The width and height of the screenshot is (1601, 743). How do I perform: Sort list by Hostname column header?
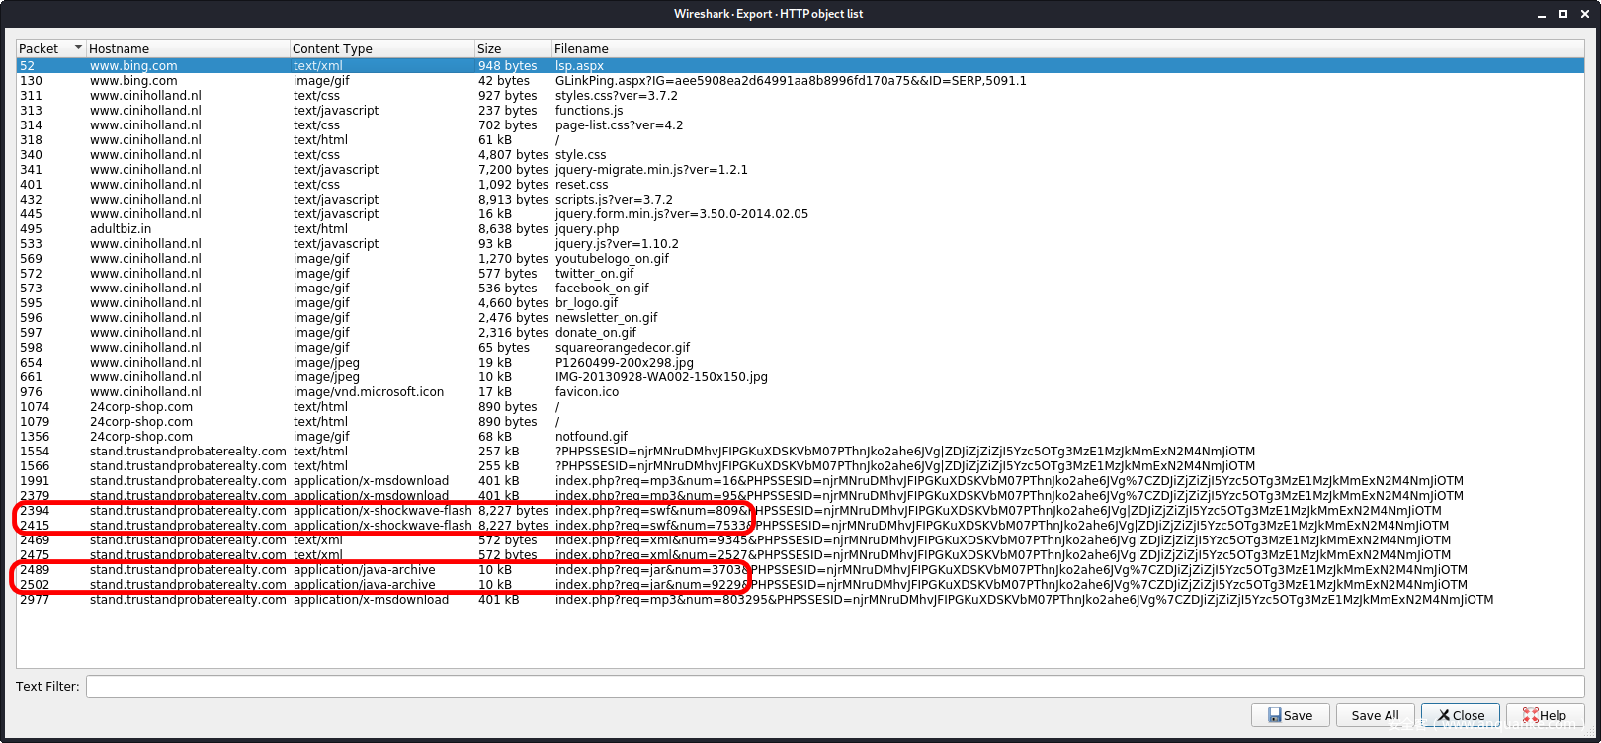pos(186,48)
